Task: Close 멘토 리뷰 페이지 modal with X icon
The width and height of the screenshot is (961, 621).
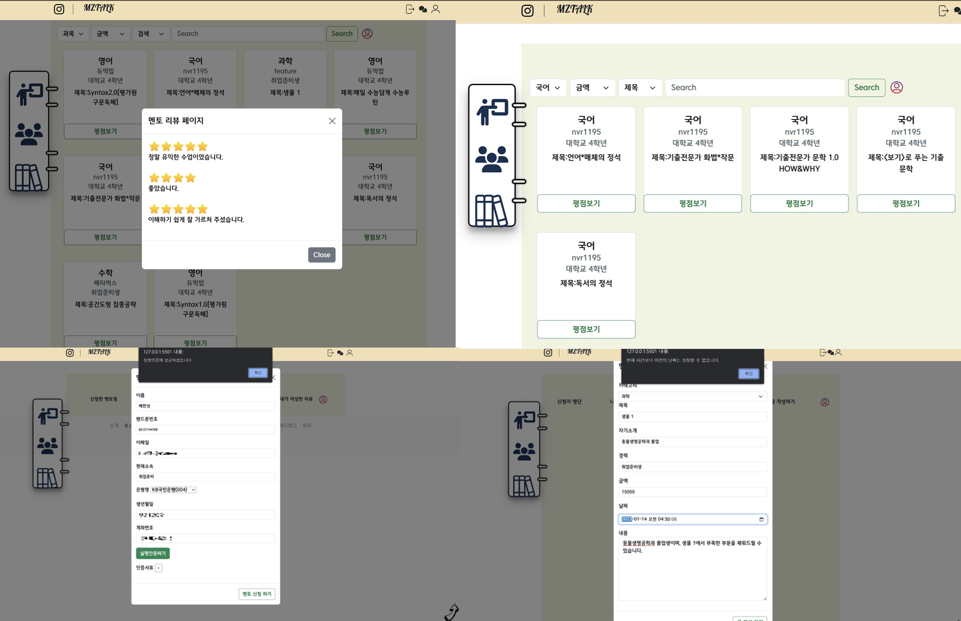Action: (332, 121)
